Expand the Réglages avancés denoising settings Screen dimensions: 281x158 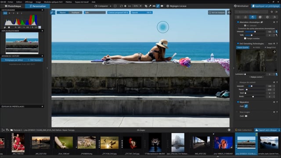click(256, 77)
